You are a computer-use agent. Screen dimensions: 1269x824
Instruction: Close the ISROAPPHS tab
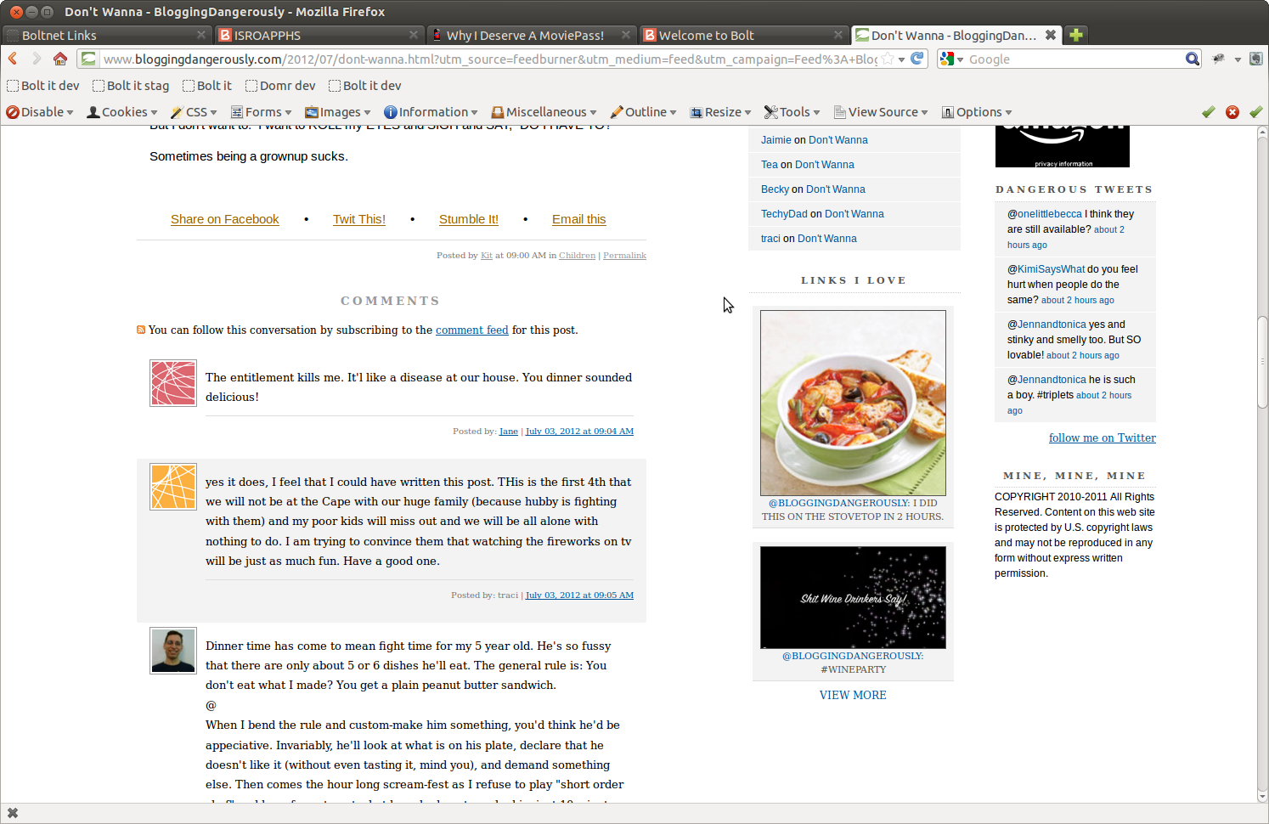414,35
